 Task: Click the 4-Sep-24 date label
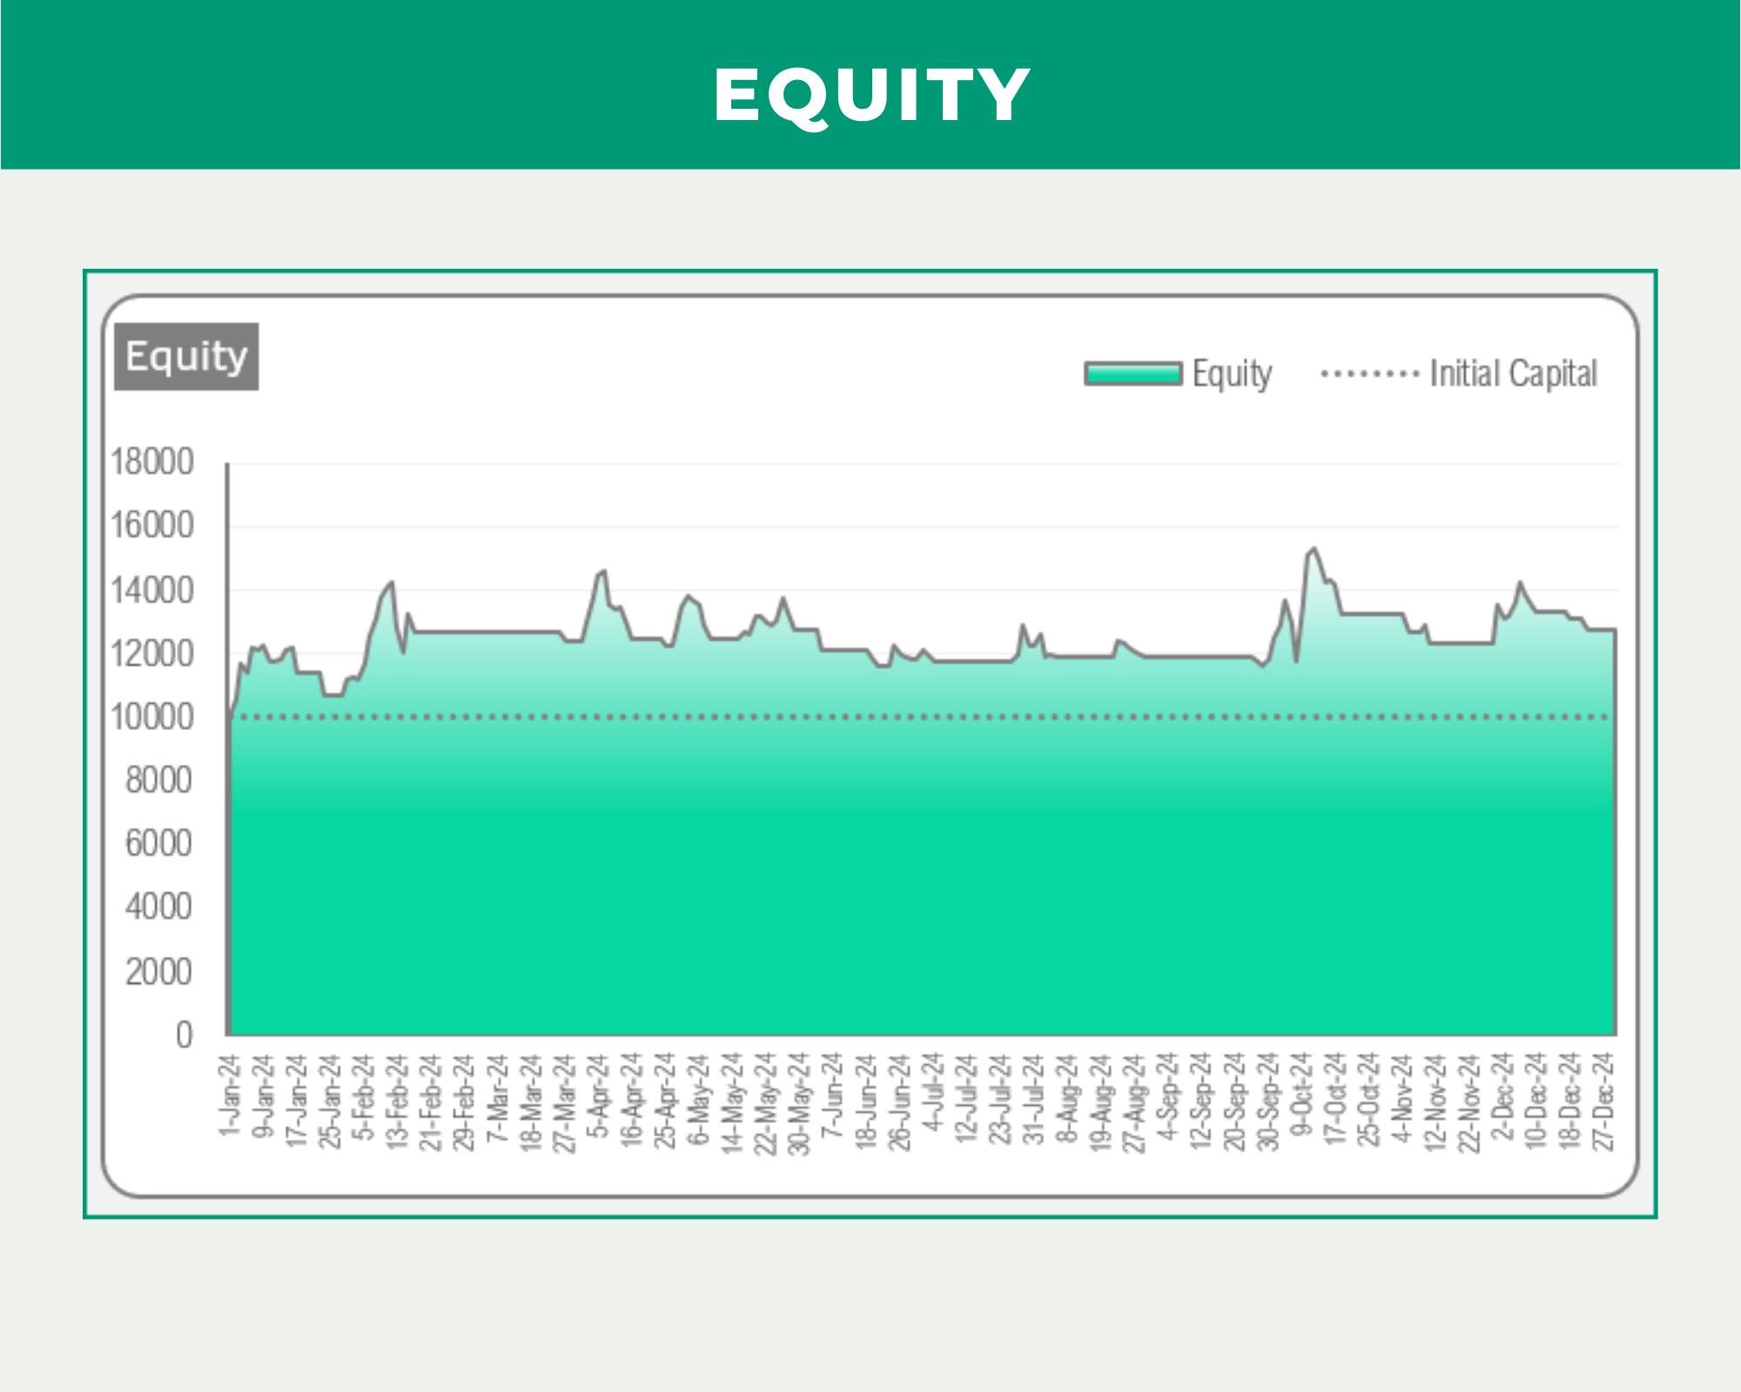click(x=1168, y=1095)
